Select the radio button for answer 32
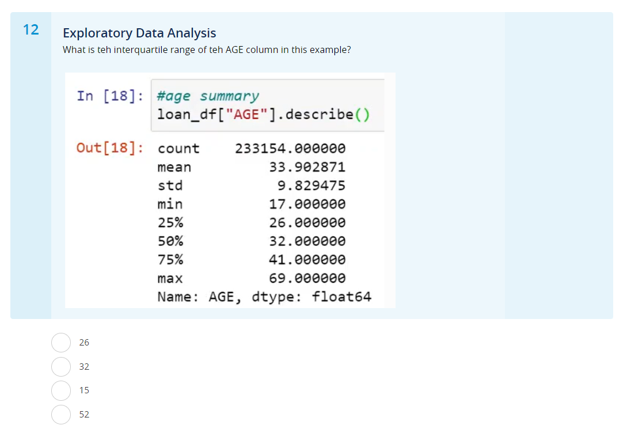Image resolution: width=627 pixels, height=429 pixels. (x=61, y=366)
